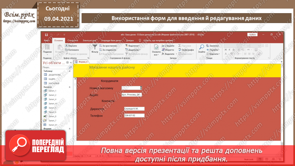Toggle italic text formatting (К)

pos(230,50)
